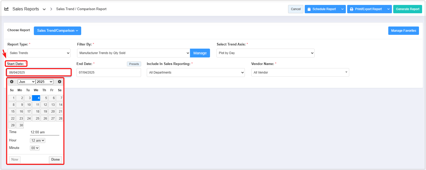Open Schedule Report dropdown arrow

(x=342, y=9)
